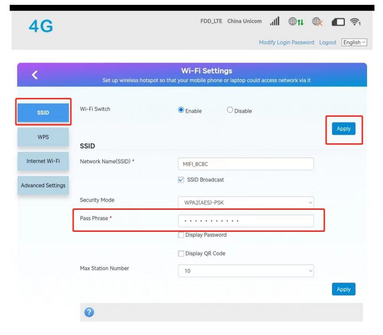The image size is (383, 335).
Task: Click the 4G logo
Action: [41, 26]
